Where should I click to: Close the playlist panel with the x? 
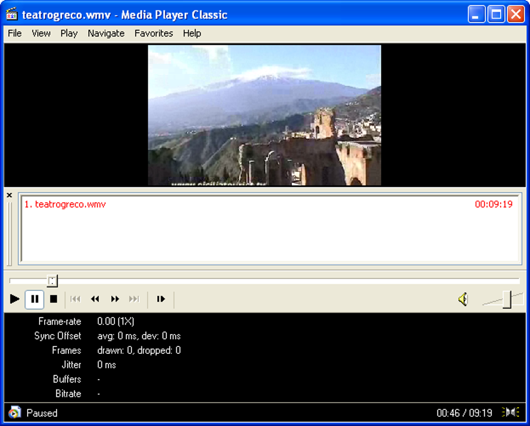(x=9, y=195)
